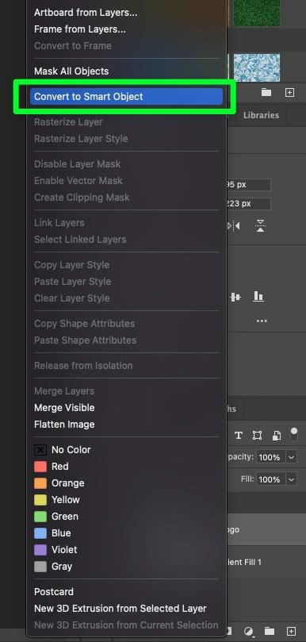This screenshot has height=642, width=306.
Task: Open the Fill value dropdown arrow
Action: 291,479
